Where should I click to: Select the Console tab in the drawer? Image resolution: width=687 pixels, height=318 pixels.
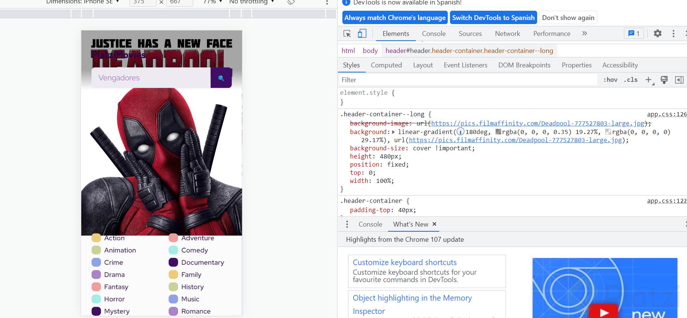tap(370, 224)
